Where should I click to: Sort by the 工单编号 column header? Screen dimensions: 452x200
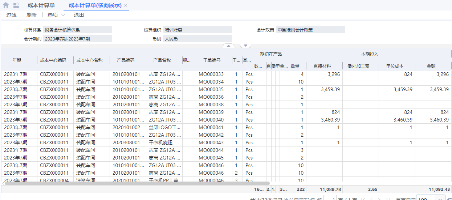click(212, 60)
